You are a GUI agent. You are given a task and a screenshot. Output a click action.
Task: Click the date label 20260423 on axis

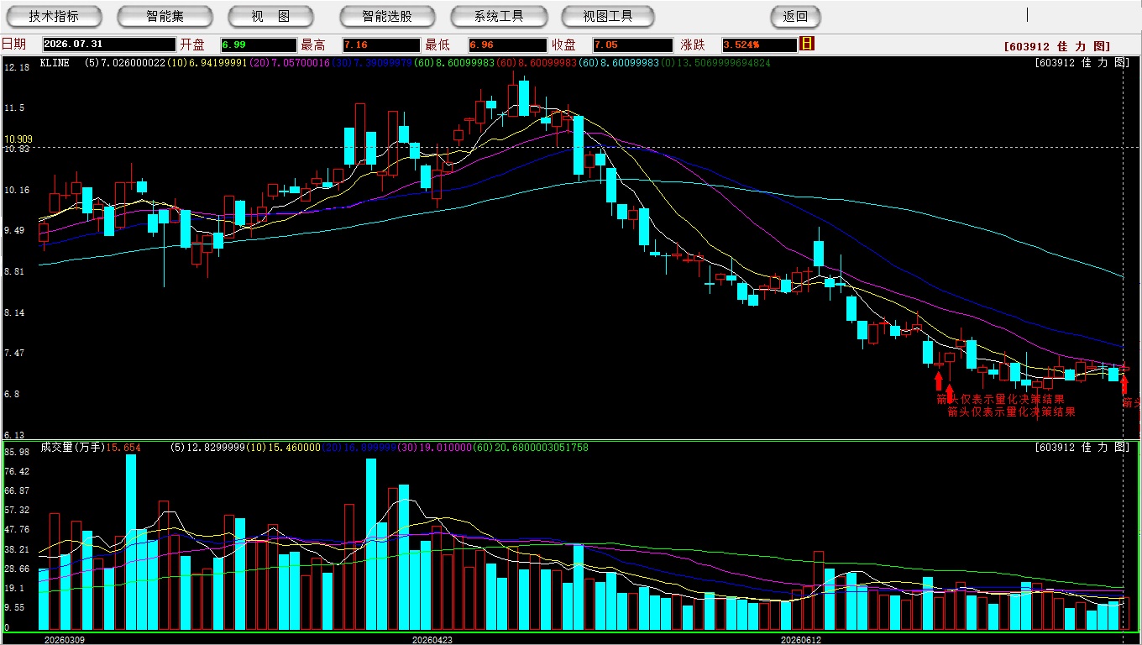click(x=432, y=640)
